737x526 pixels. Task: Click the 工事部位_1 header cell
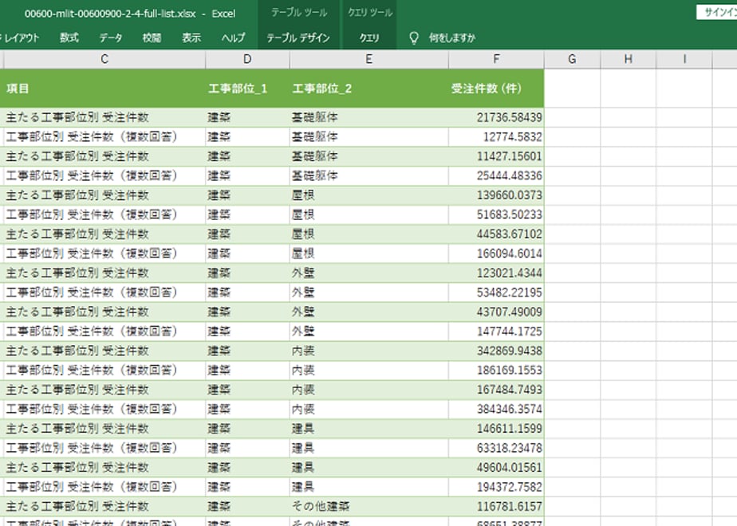[x=247, y=88]
